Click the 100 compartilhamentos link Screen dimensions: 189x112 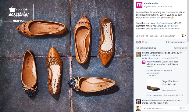146,48
